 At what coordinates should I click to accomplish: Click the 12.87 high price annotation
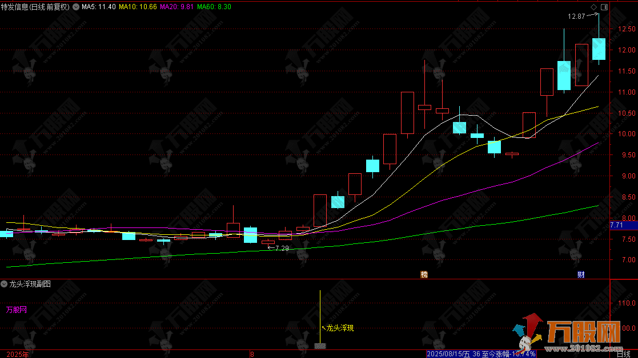click(576, 17)
